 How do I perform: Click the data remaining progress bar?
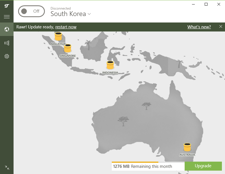148,162
